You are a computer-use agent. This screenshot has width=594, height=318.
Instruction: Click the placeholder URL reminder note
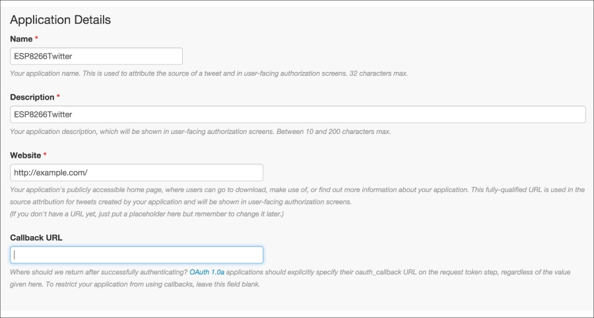(x=147, y=214)
